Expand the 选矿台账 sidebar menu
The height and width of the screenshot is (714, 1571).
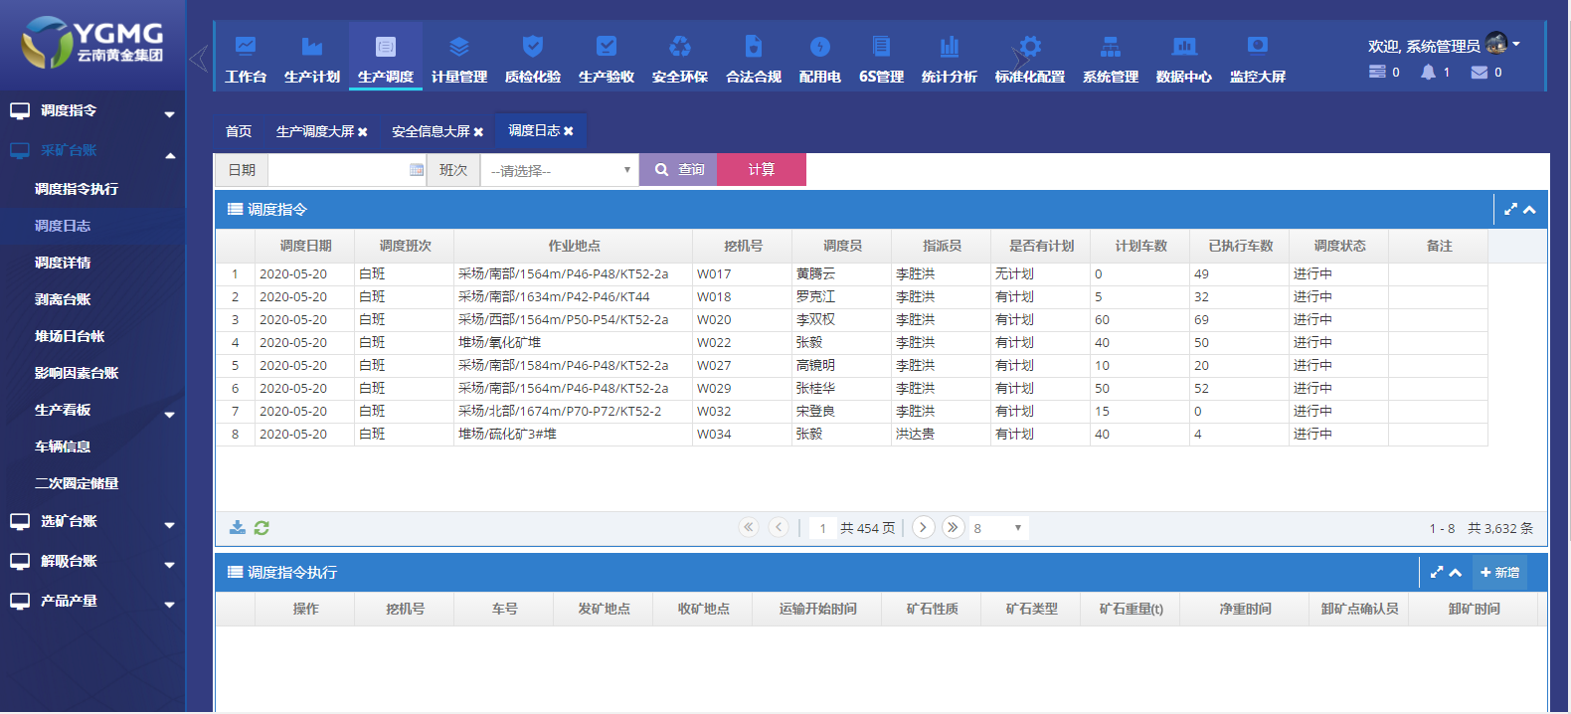[91, 521]
